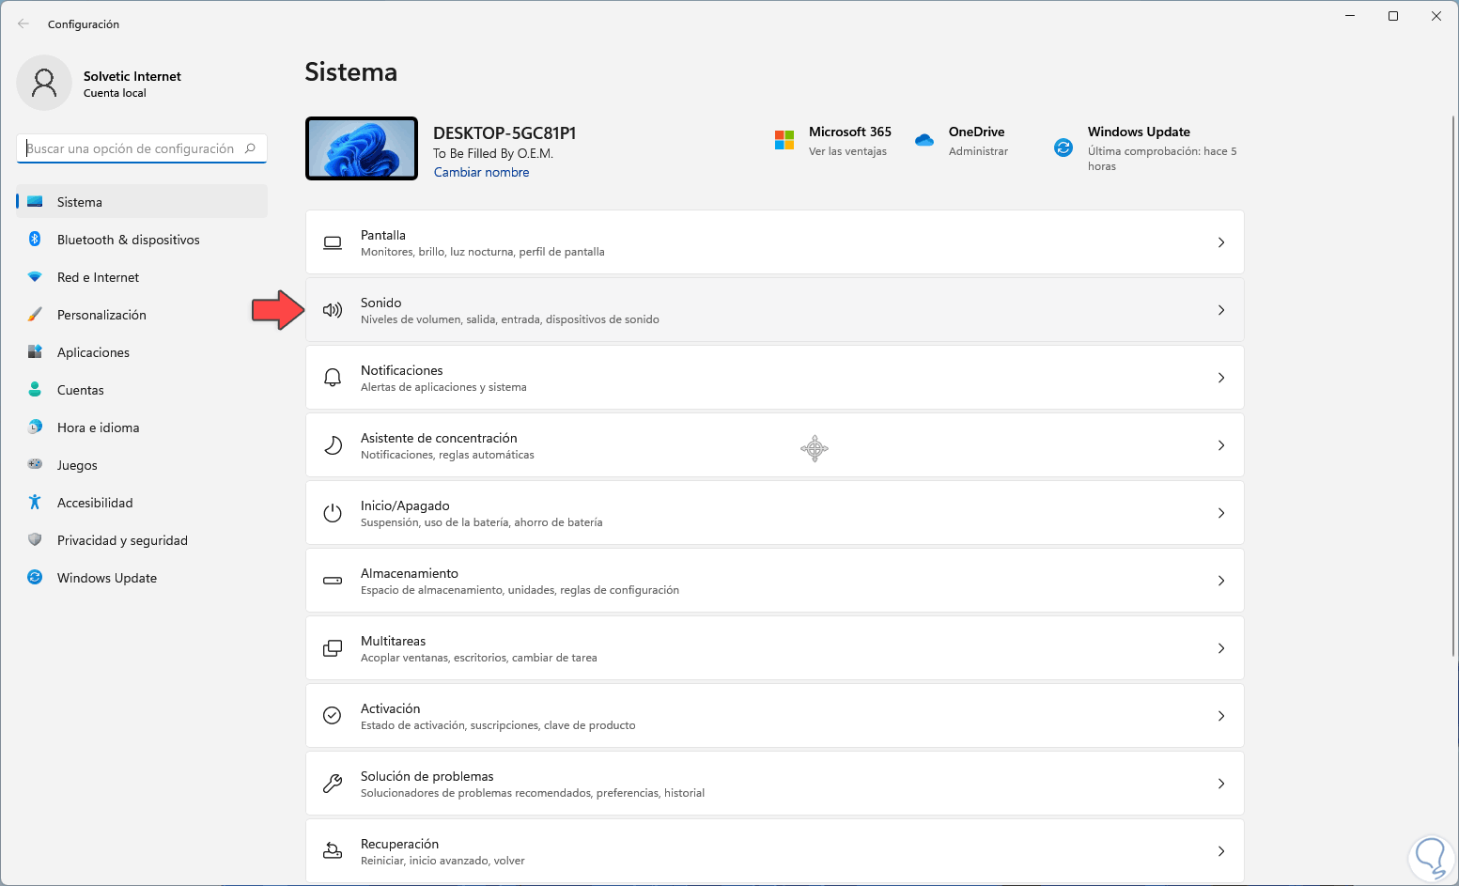Screen dimensions: 1459x886
Task: Click the Inicio/Apagado power icon
Action: click(333, 513)
